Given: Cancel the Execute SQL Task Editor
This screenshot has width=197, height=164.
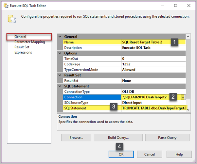Looking at the screenshot, I should click(x=149, y=154).
